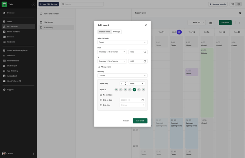The image size is (245, 158).
Task: Open the Week repeat unit dropdown
Action: [137, 84]
